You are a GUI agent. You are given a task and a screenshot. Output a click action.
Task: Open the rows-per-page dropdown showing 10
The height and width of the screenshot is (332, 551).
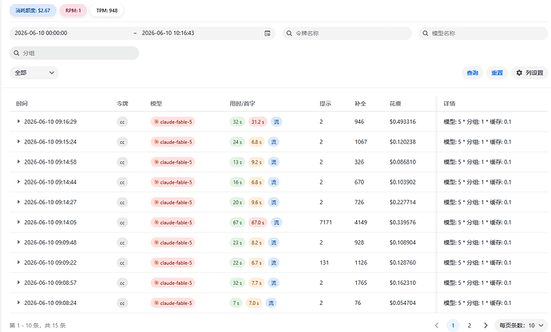tap(521, 326)
